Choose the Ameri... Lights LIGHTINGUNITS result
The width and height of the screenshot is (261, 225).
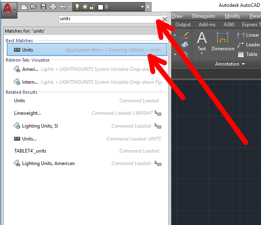tap(87, 69)
